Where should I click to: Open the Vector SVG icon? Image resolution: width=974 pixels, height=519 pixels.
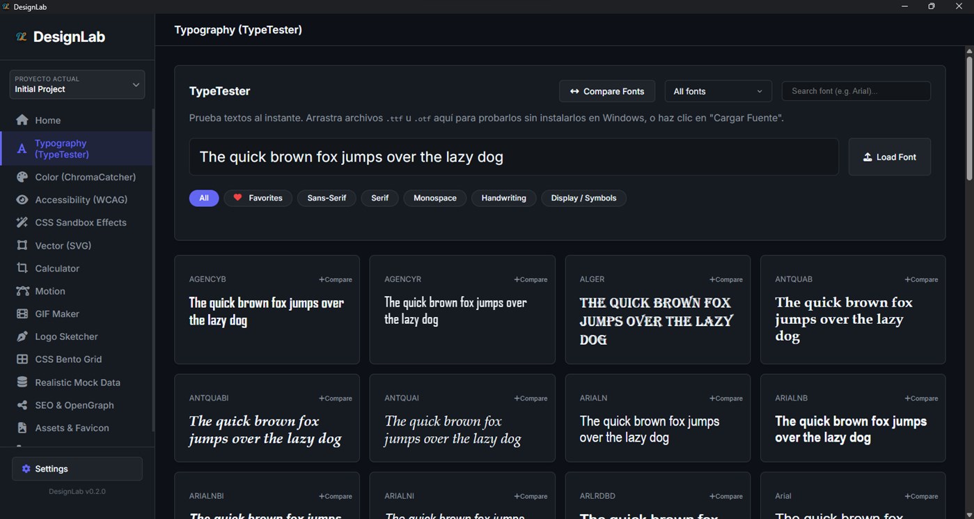(x=22, y=245)
